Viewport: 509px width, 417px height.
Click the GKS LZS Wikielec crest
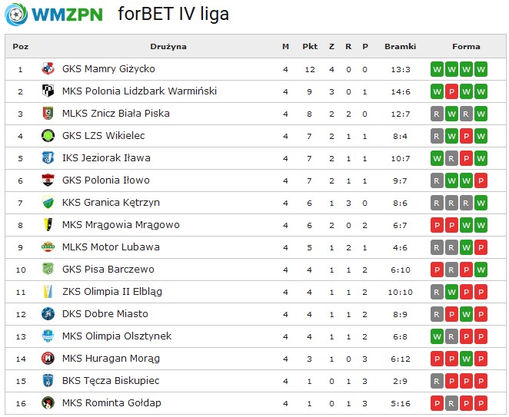coord(48,135)
